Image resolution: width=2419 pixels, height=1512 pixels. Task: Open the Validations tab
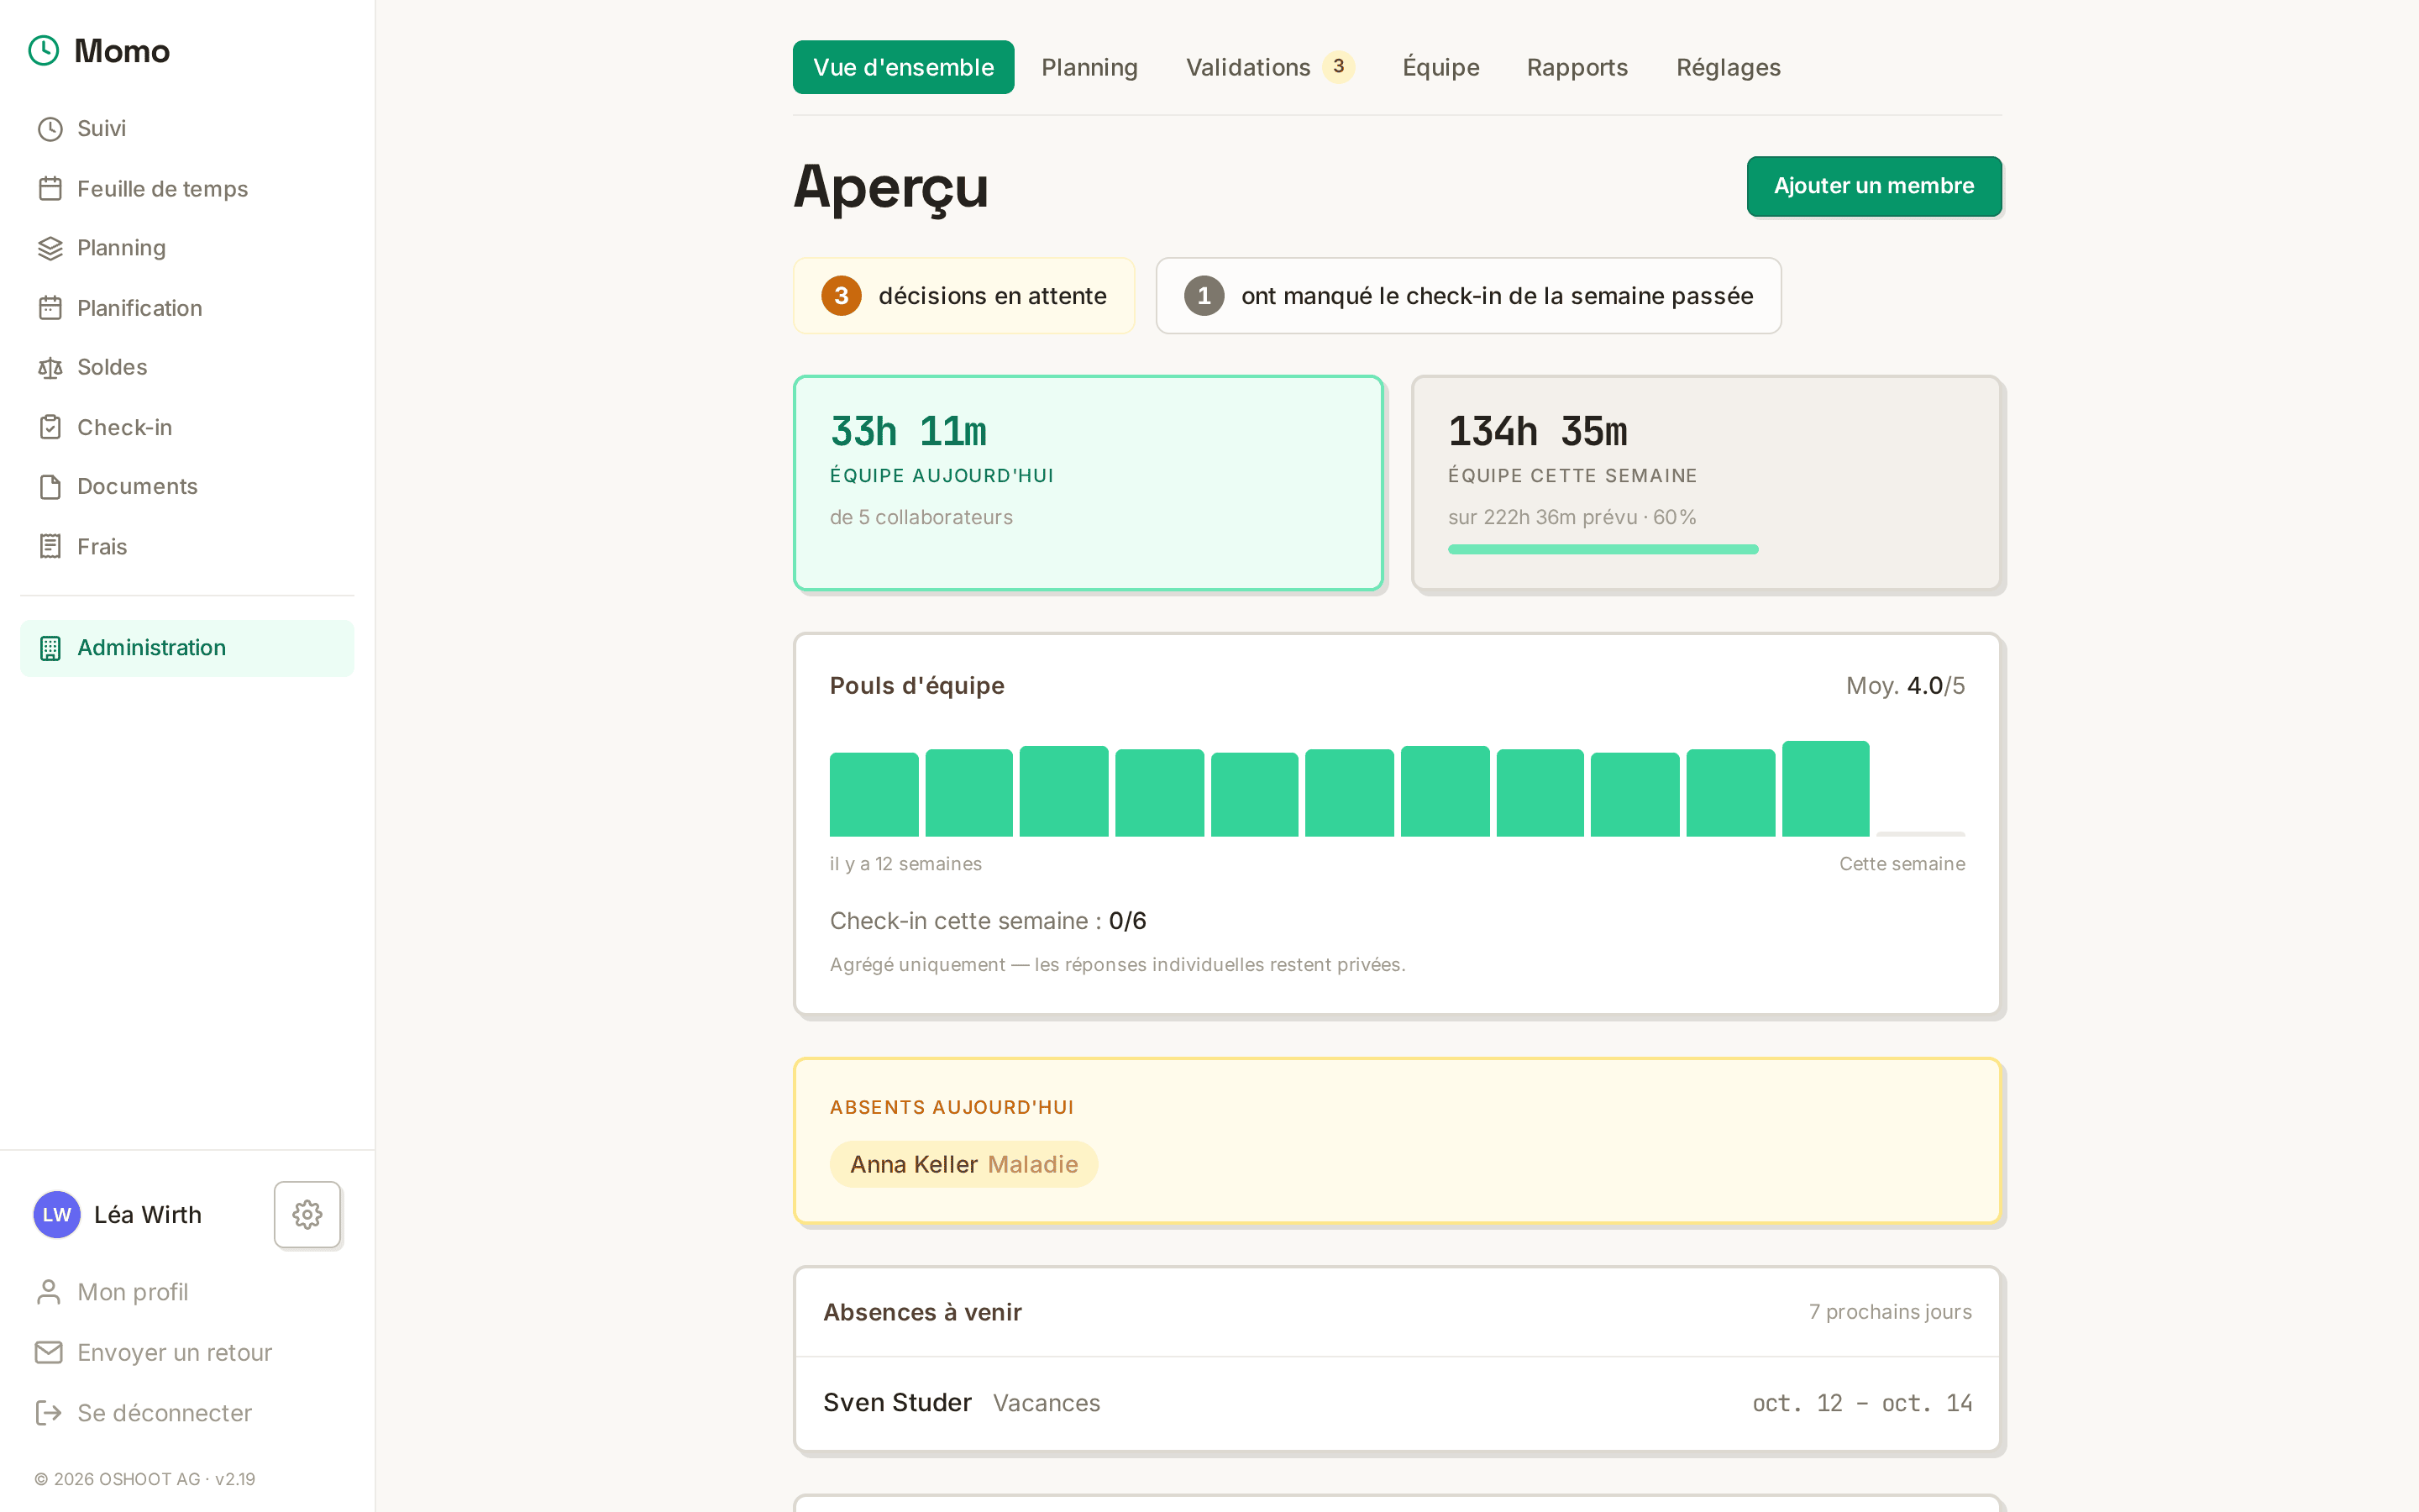[x=1269, y=67]
